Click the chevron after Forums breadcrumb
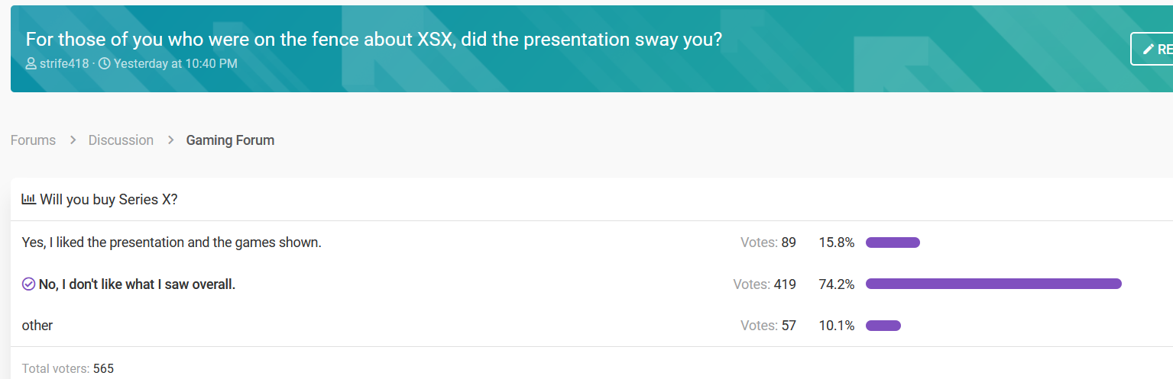The image size is (1173, 379). click(x=73, y=140)
